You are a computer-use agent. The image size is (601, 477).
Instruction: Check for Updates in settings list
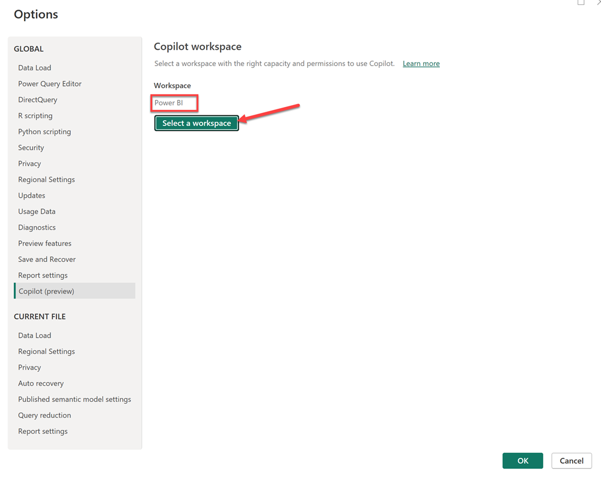click(31, 195)
